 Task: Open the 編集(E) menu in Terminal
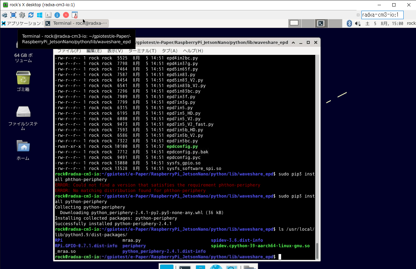(94, 51)
